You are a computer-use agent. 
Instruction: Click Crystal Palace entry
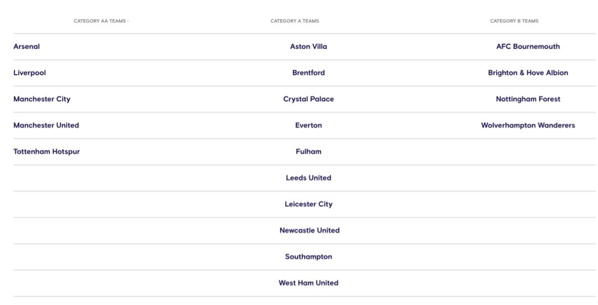(x=308, y=99)
